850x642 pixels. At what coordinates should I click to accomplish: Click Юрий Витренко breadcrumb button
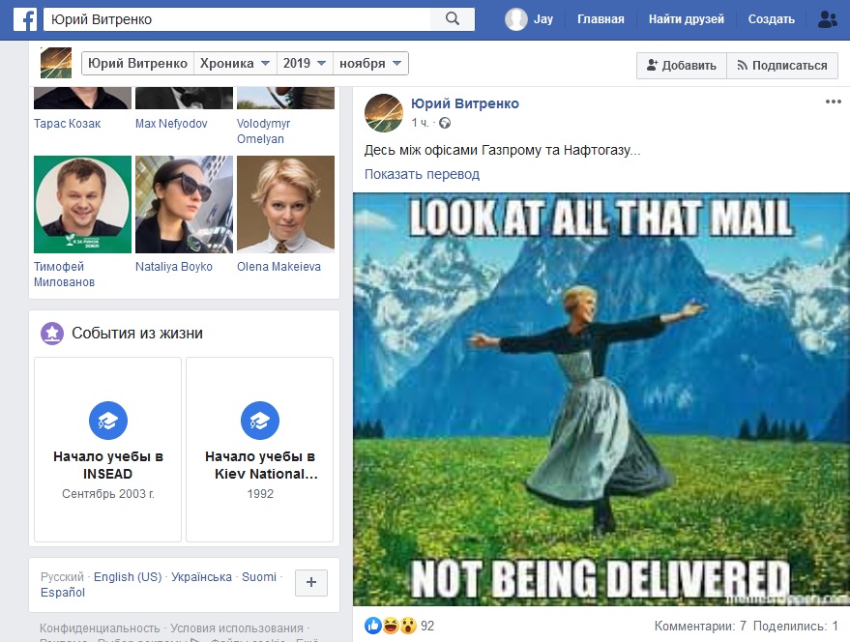[x=137, y=64]
